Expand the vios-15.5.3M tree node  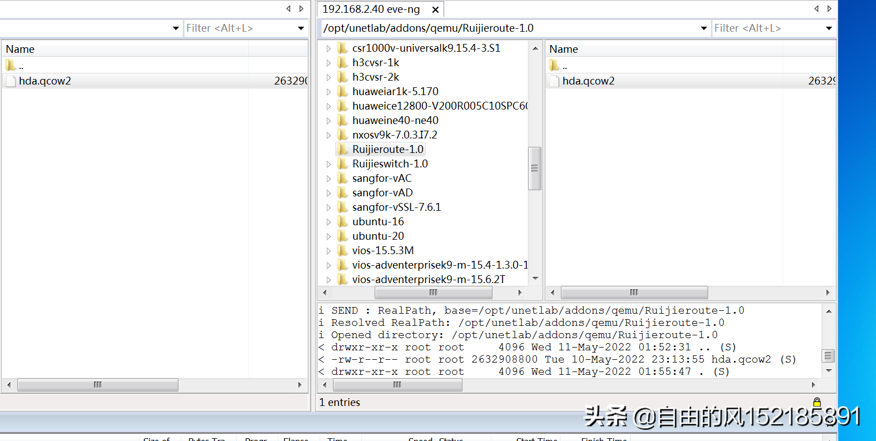coord(328,251)
